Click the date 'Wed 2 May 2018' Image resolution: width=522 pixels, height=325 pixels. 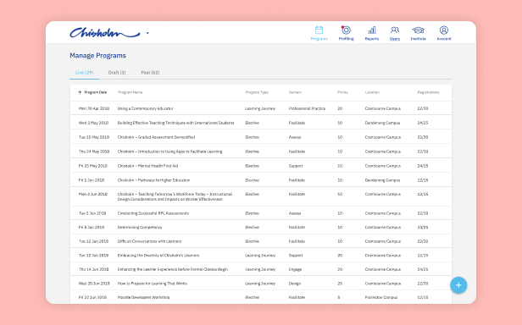(x=93, y=123)
